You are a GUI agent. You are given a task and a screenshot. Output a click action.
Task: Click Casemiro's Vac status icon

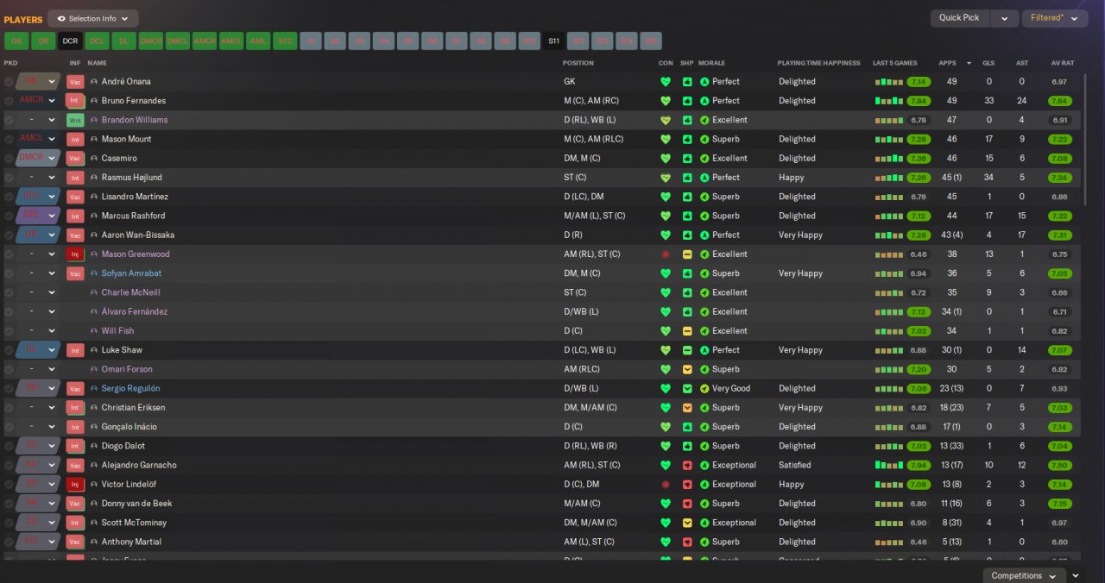tap(75, 159)
